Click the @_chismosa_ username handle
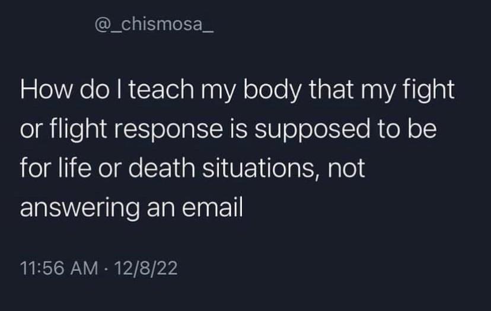Image resolution: width=491 pixels, height=311 pixels. tap(153, 27)
